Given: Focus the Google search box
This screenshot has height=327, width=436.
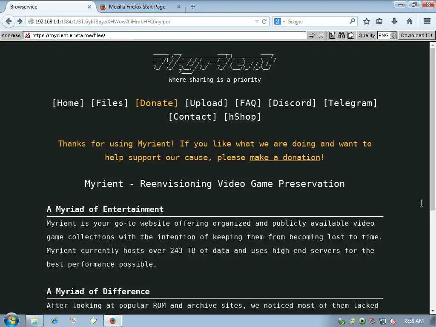Looking at the screenshot, I should pyautogui.click(x=317, y=21).
